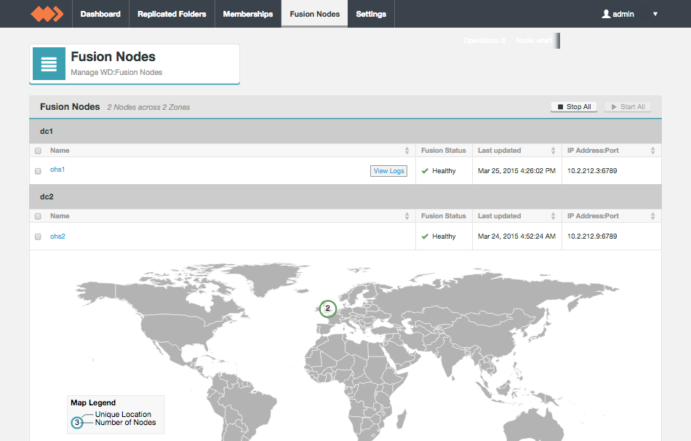Open the admin dropdown arrow

(x=655, y=14)
